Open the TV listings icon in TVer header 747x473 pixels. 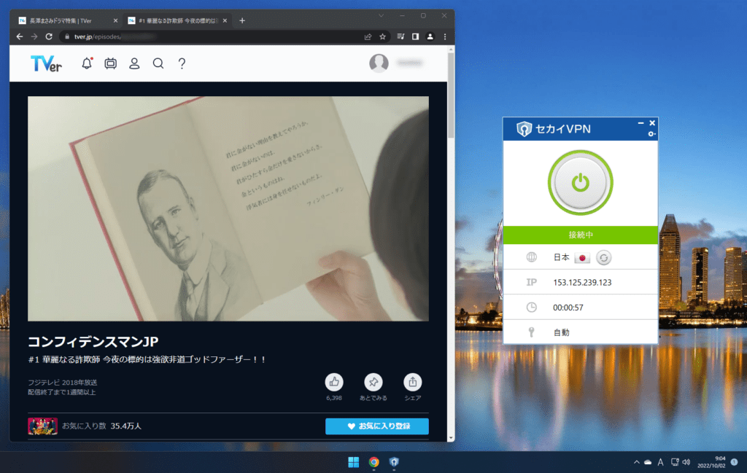(x=111, y=63)
